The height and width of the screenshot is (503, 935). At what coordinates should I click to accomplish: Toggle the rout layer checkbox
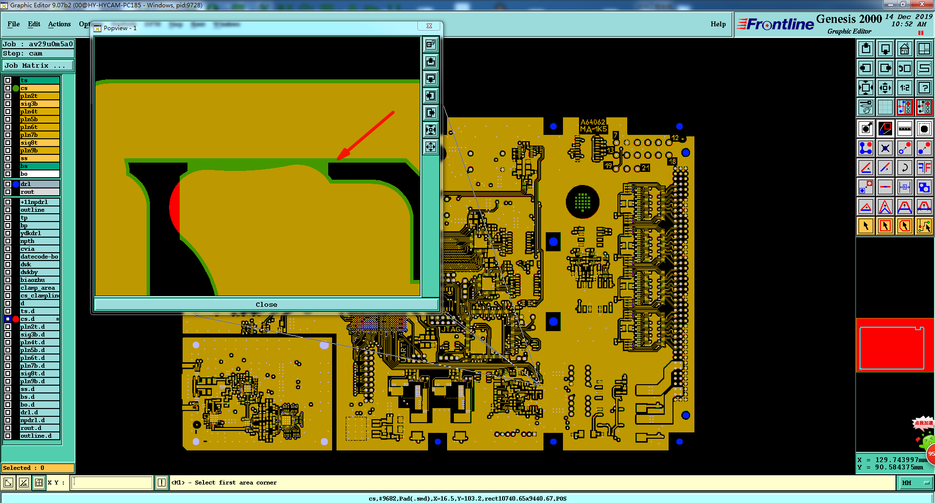tap(8, 192)
